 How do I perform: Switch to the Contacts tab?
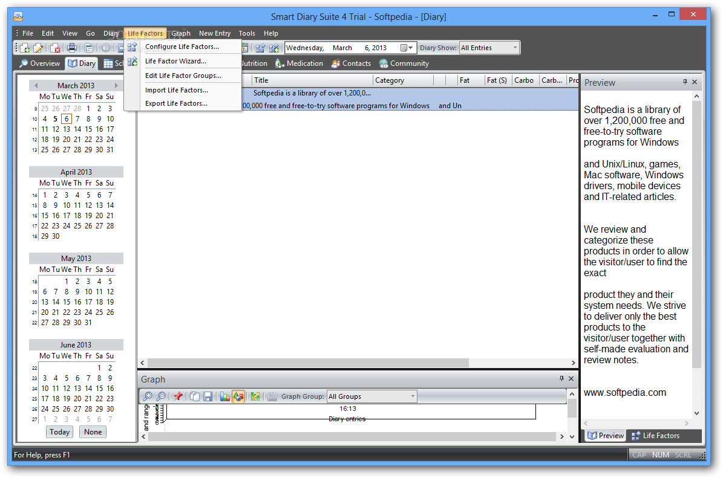point(352,63)
